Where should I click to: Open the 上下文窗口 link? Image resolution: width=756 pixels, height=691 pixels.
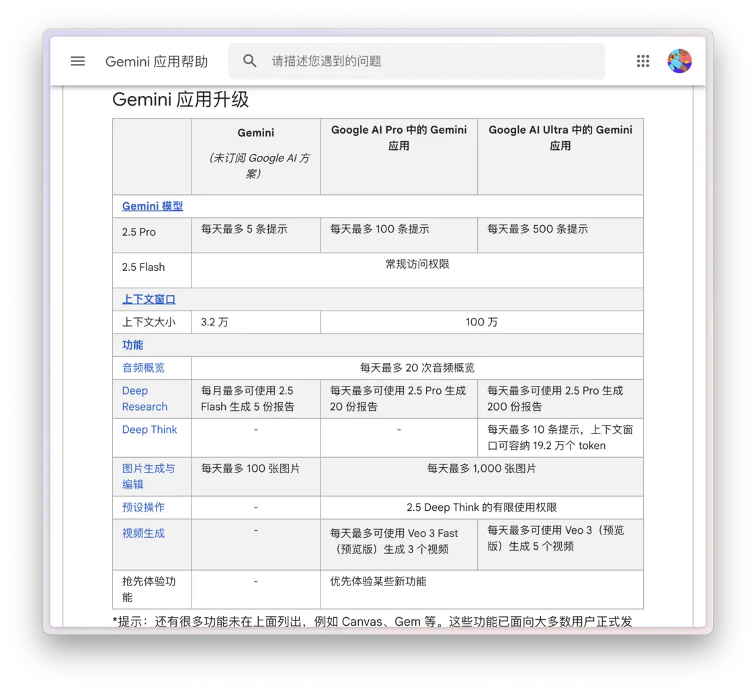point(149,299)
